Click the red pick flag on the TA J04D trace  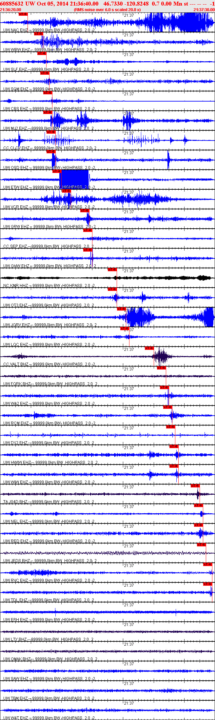[x=195, y=486]
